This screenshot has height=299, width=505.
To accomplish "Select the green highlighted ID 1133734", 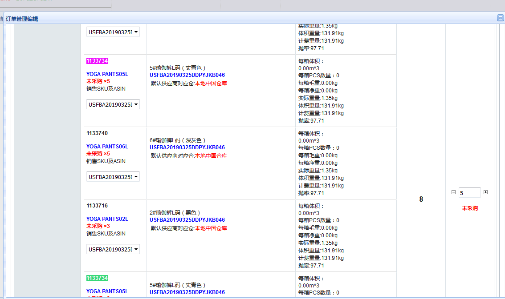I will pyautogui.click(x=97, y=278).
